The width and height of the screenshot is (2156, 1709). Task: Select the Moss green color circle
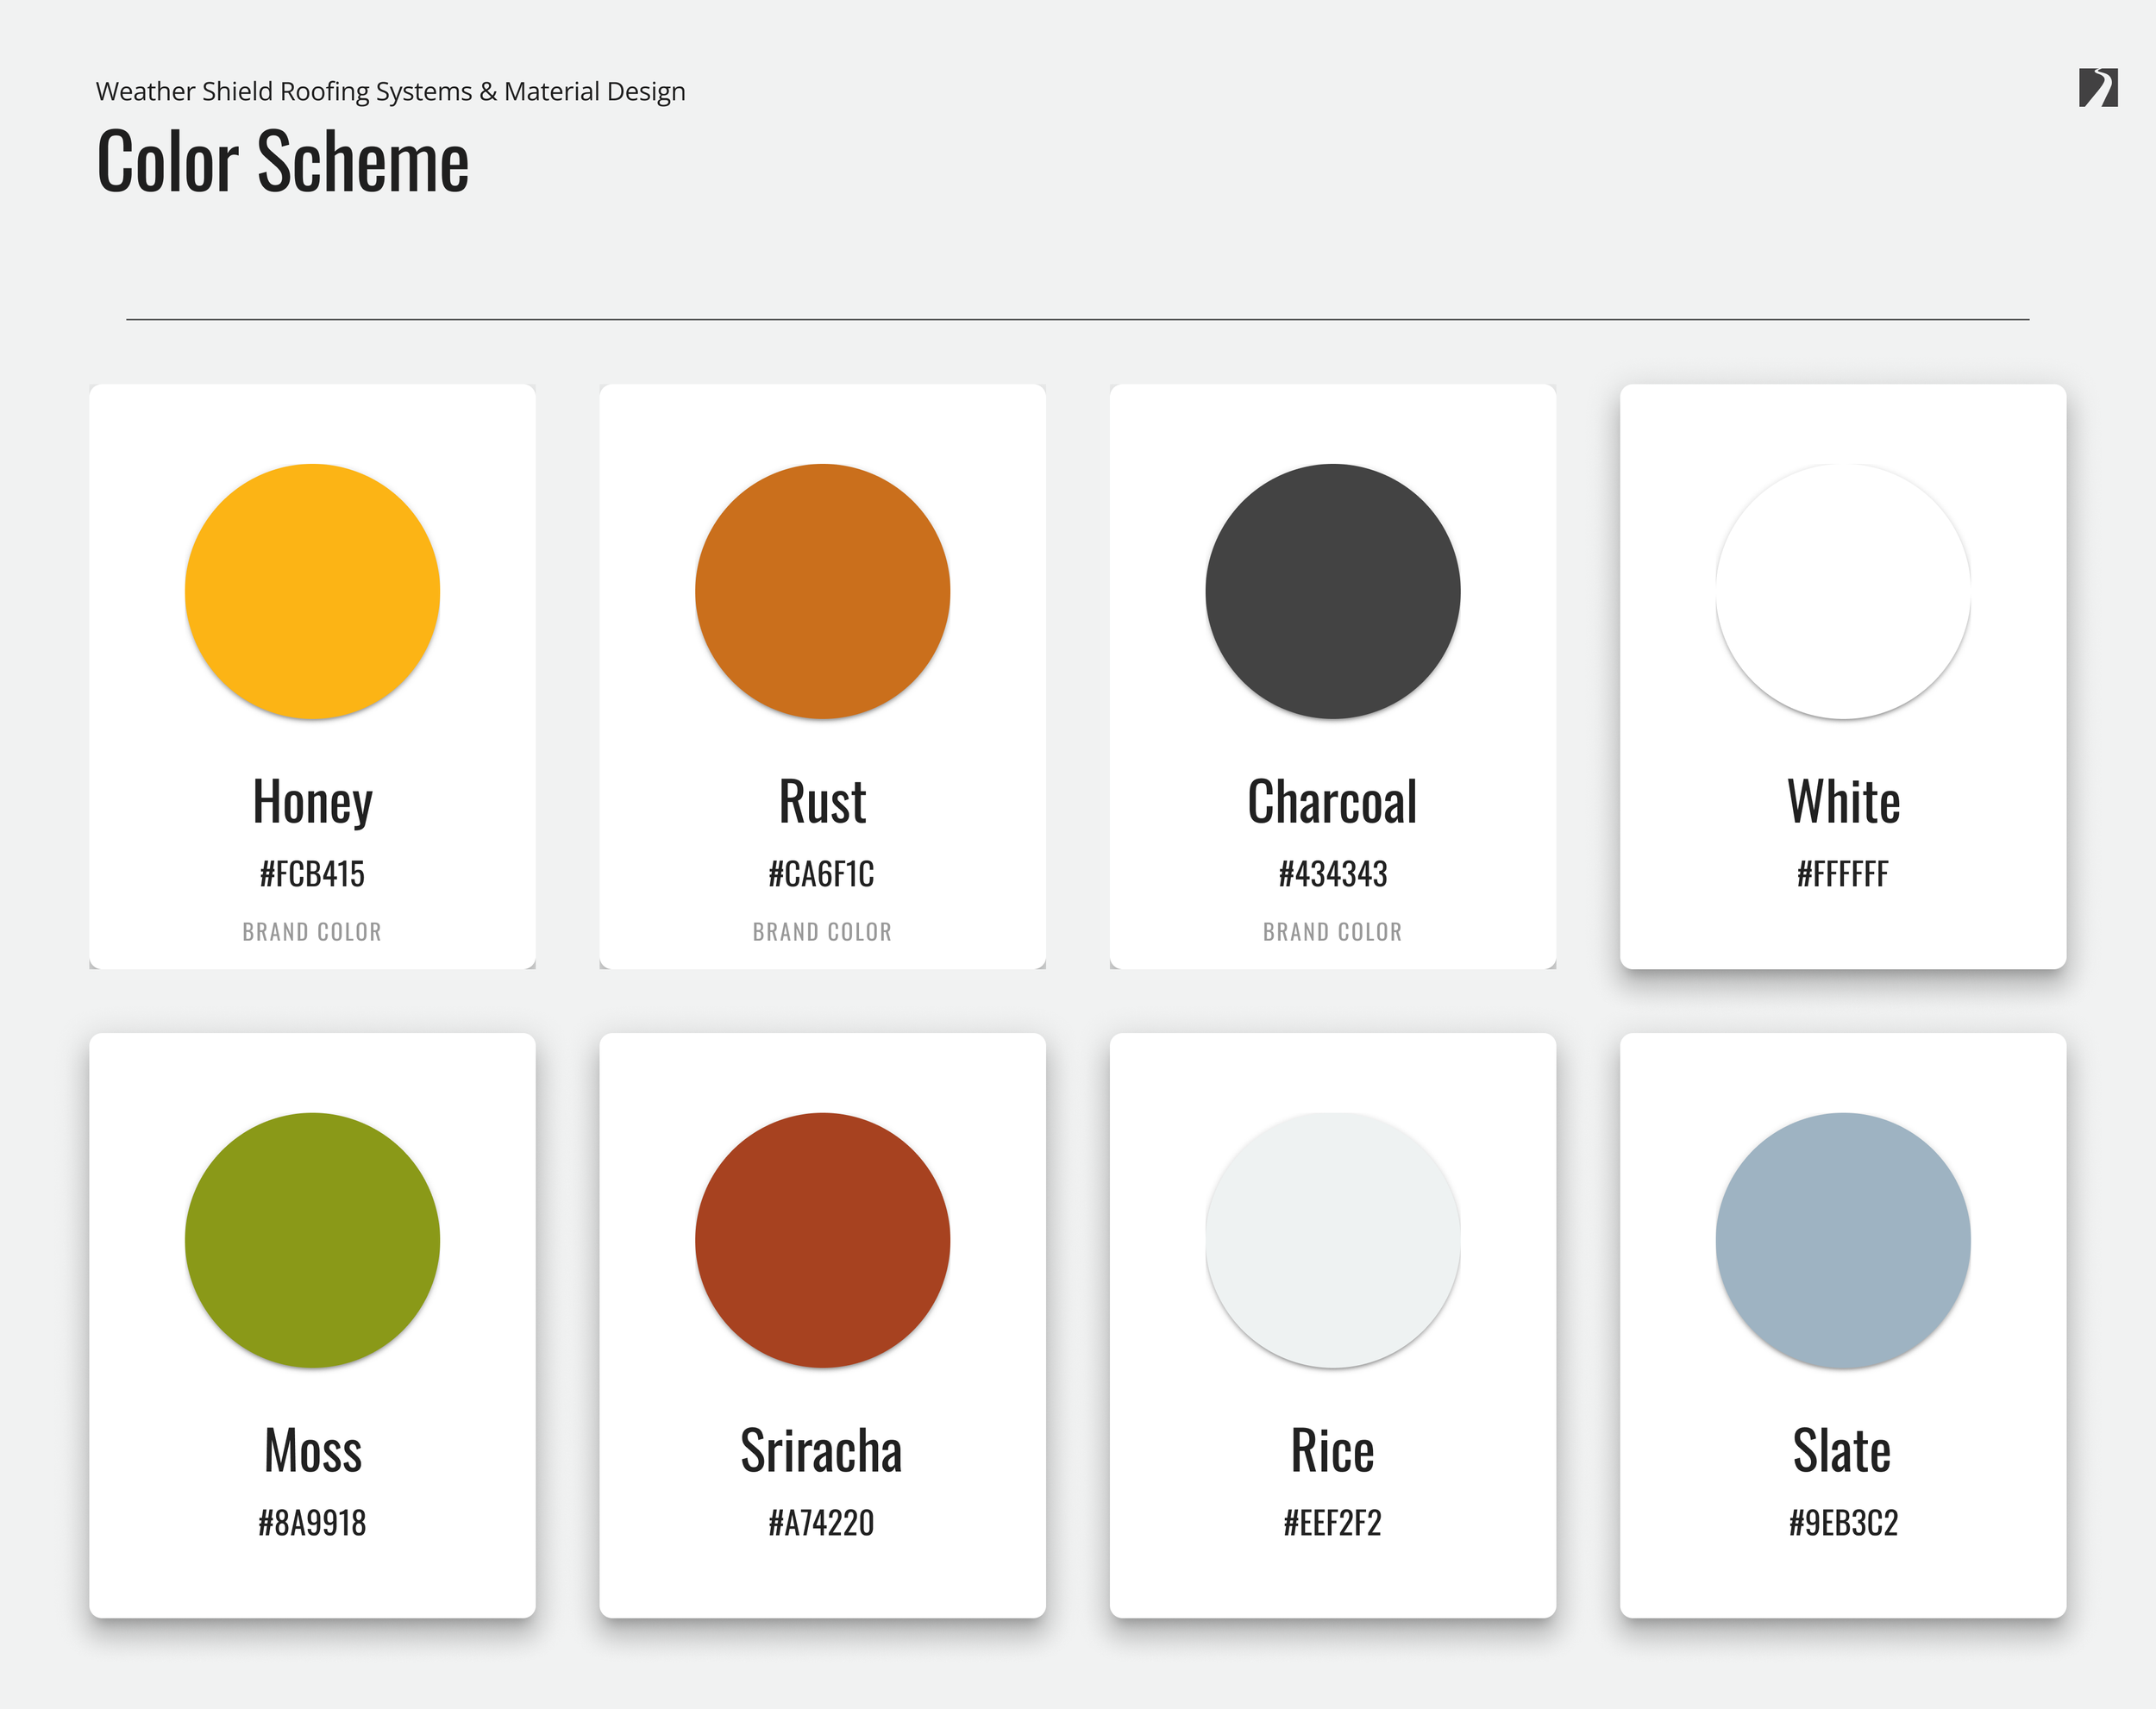(x=312, y=1240)
